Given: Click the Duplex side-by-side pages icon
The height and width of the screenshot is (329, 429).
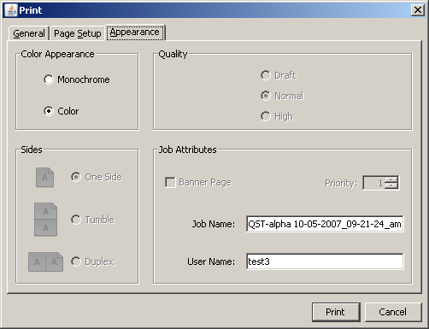Looking at the screenshot, I should tap(45, 261).
